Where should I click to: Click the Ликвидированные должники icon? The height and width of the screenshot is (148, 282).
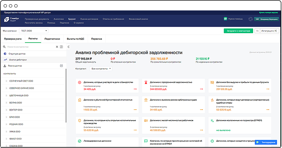pos(80,141)
